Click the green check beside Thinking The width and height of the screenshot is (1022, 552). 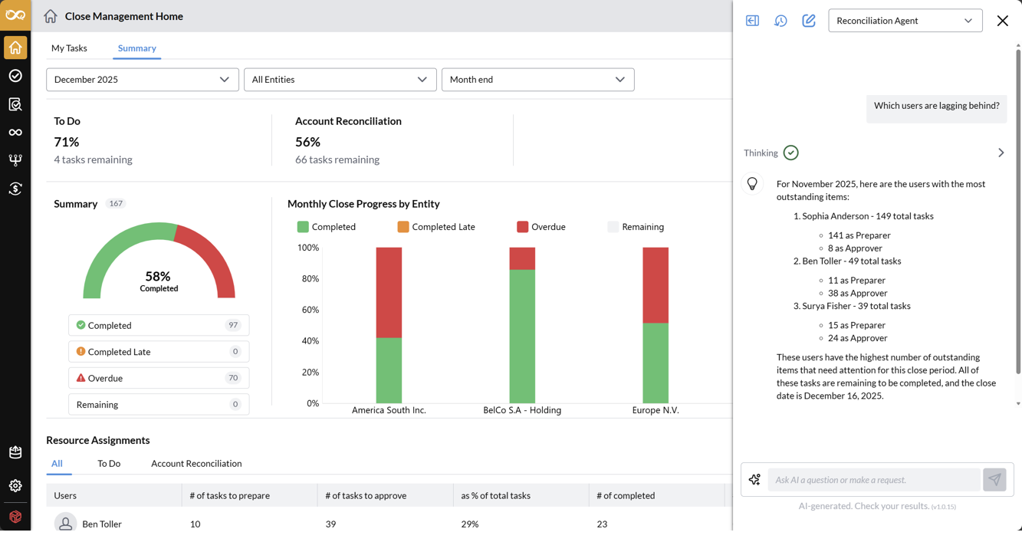(791, 153)
